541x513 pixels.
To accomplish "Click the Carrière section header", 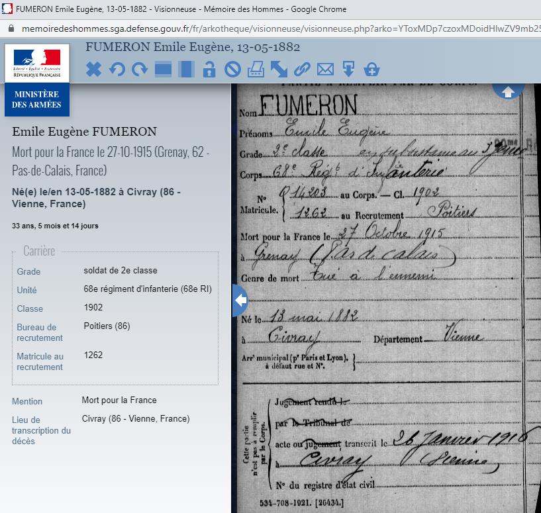I will tap(39, 251).
